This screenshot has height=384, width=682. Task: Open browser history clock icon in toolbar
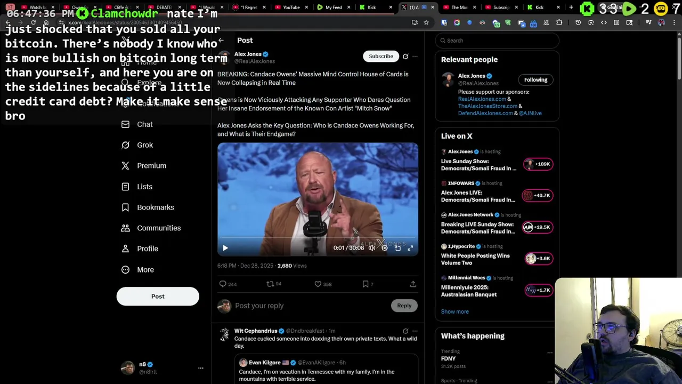(578, 22)
